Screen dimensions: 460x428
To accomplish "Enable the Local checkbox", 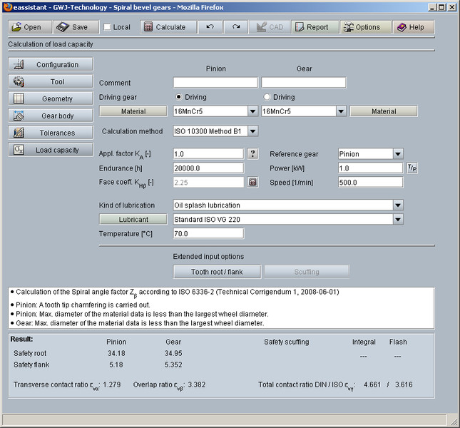I will [x=108, y=28].
